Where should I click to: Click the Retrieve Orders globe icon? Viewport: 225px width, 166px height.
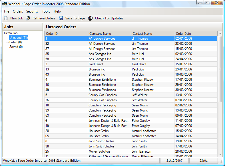coord(28,18)
